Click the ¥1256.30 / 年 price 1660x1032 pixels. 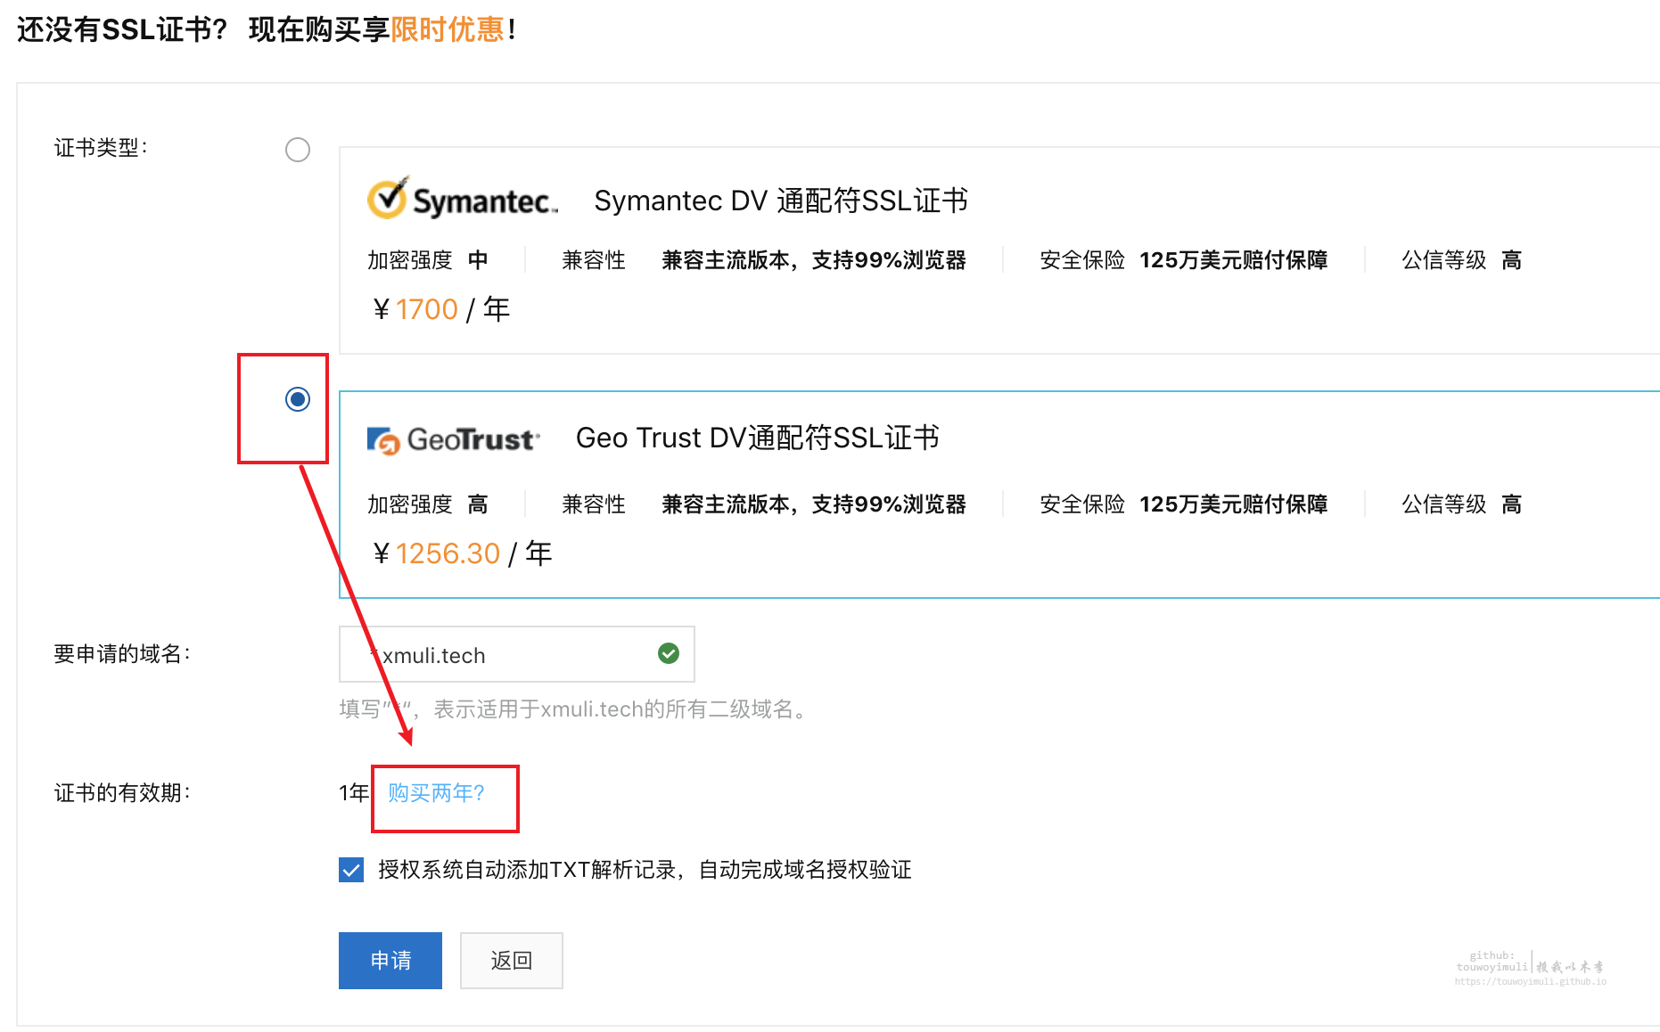point(463,553)
